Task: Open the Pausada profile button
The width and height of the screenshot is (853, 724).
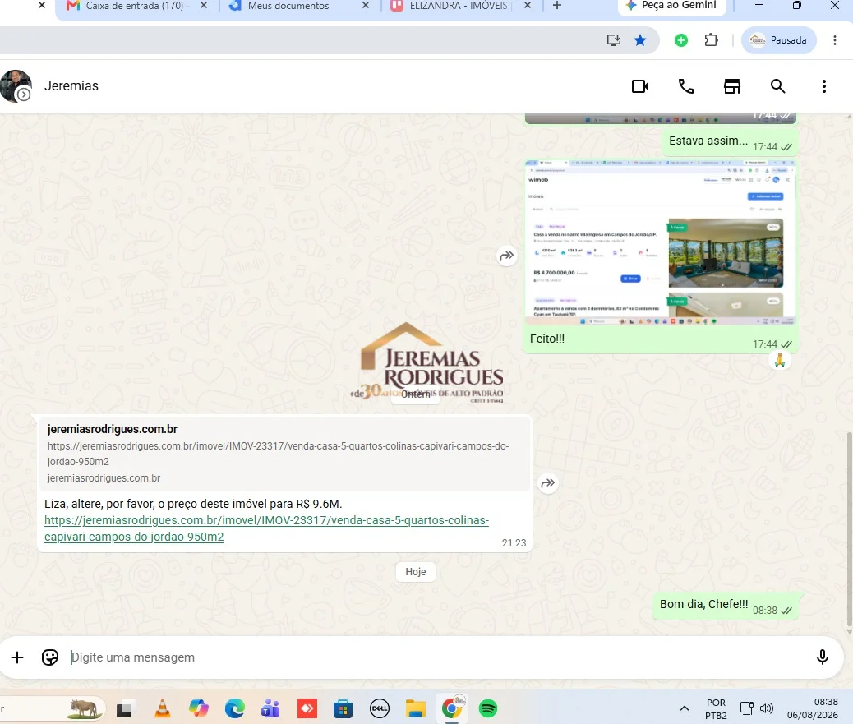Action: (778, 40)
